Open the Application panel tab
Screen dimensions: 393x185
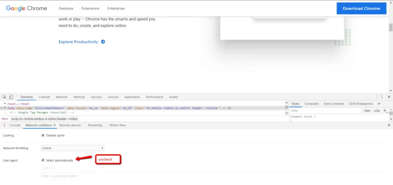click(132, 97)
